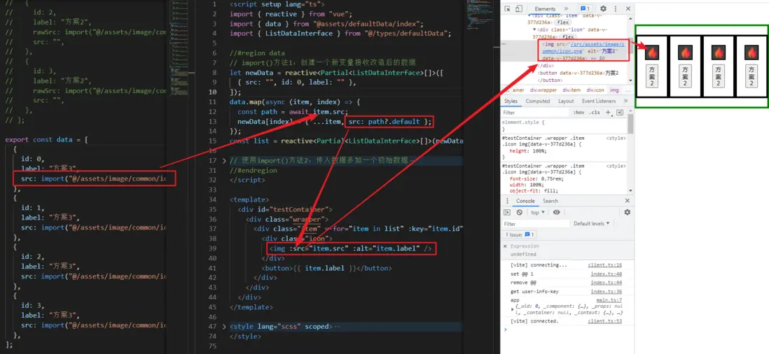Click the flex badge beside div class icon
Viewport: 769px width, 354px height.
pyautogui.click(x=569, y=36)
